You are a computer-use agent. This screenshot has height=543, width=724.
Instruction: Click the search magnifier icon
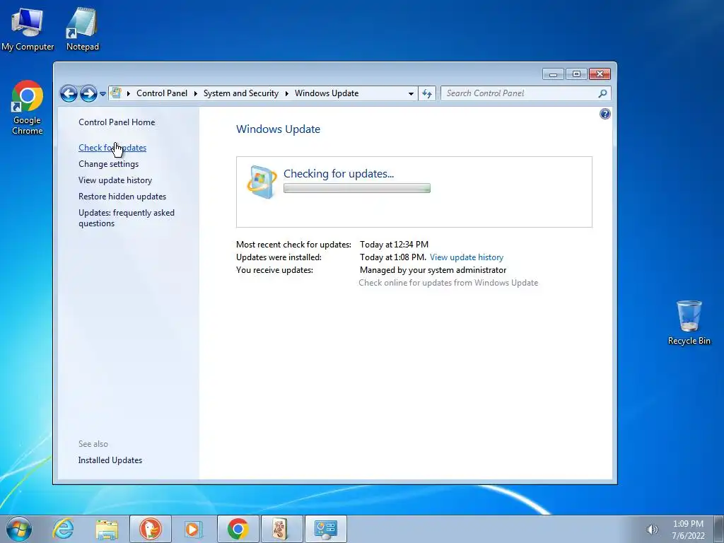602,94
